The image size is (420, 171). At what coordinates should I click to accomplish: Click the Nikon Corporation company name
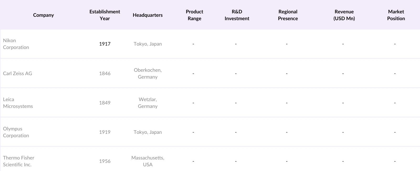[16, 44]
